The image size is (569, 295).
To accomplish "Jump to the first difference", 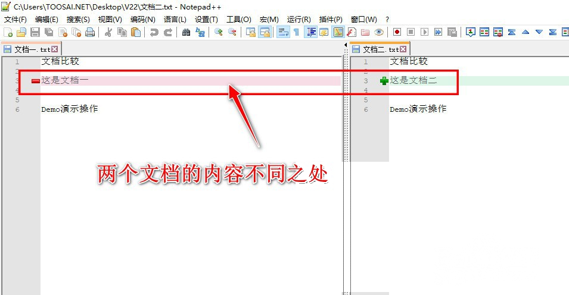I will (512, 32).
